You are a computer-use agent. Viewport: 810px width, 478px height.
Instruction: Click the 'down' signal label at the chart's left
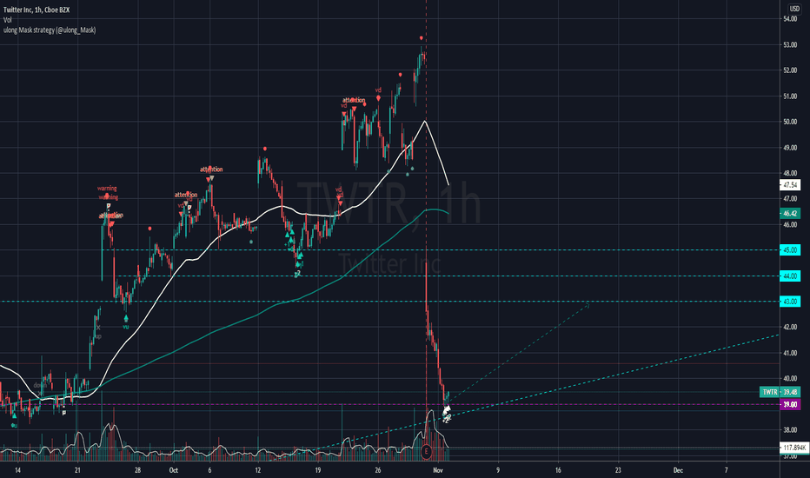point(40,386)
